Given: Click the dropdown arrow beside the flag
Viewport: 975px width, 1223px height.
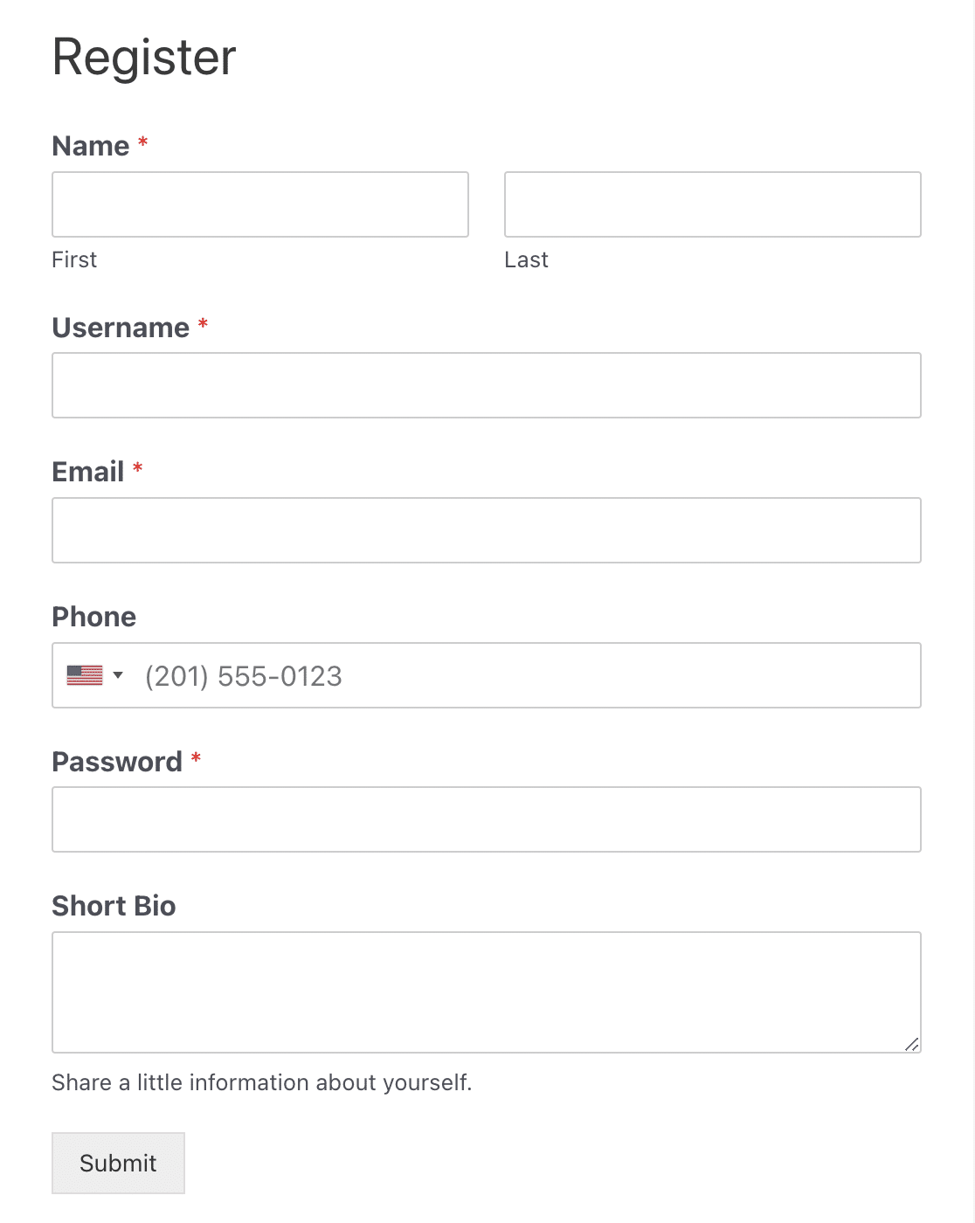Looking at the screenshot, I should point(118,674).
